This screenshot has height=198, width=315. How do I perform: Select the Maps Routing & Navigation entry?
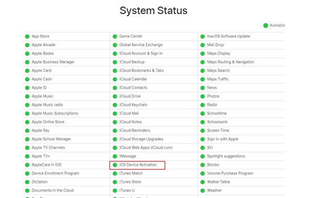pos(230,62)
